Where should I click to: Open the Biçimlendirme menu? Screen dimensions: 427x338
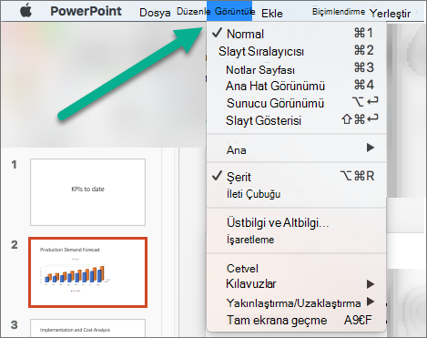pyautogui.click(x=339, y=12)
